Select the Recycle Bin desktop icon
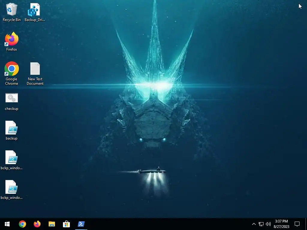This screenshot has width=307, height=230. pyautogui.click(x=12, y=12)
